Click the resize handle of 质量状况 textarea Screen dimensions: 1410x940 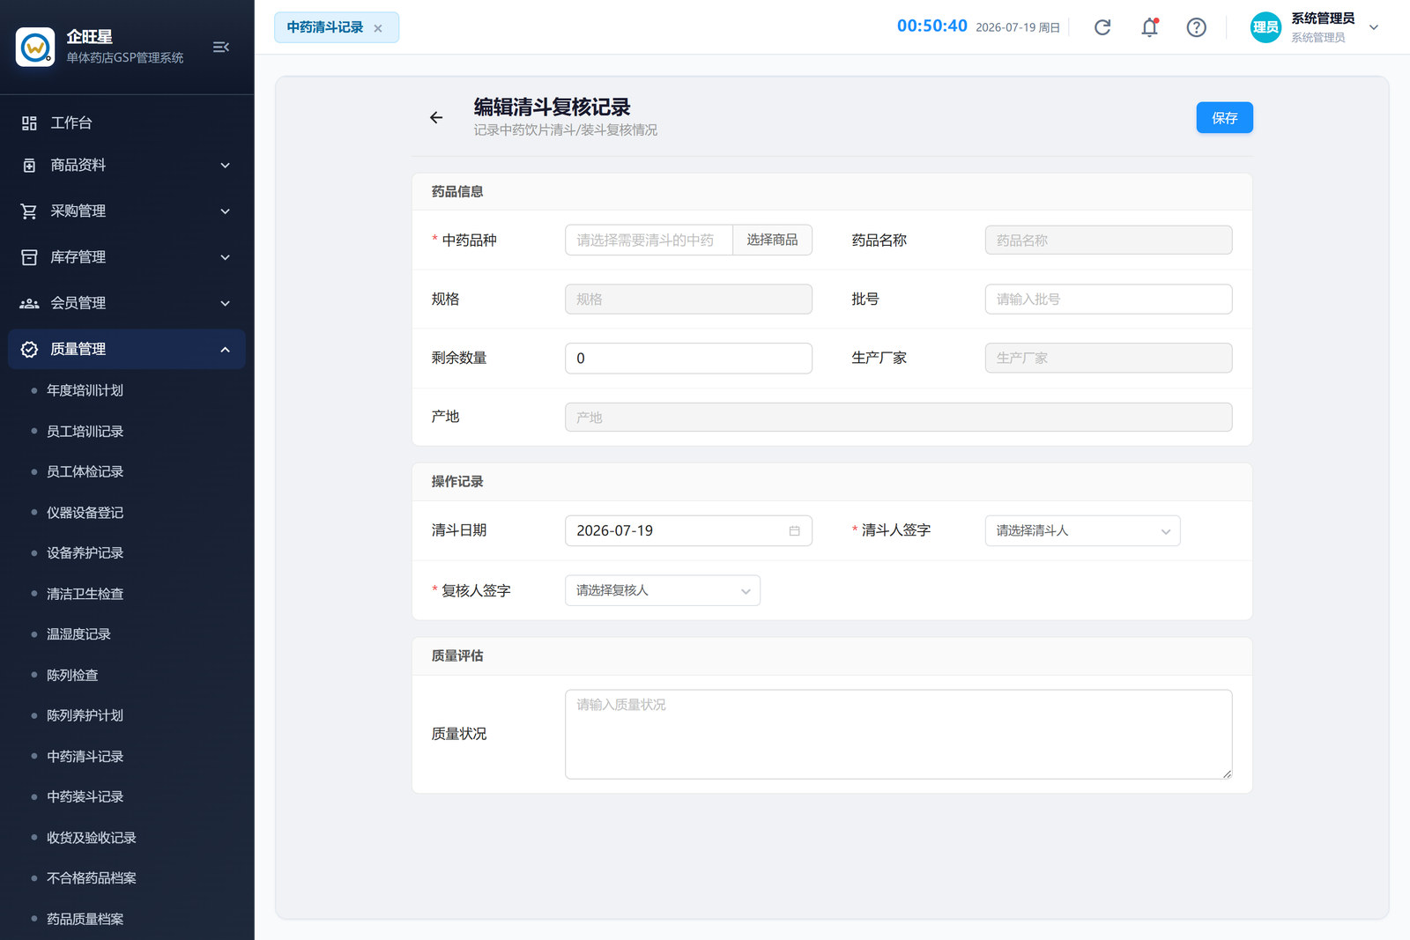click(x=1227, y=773)
